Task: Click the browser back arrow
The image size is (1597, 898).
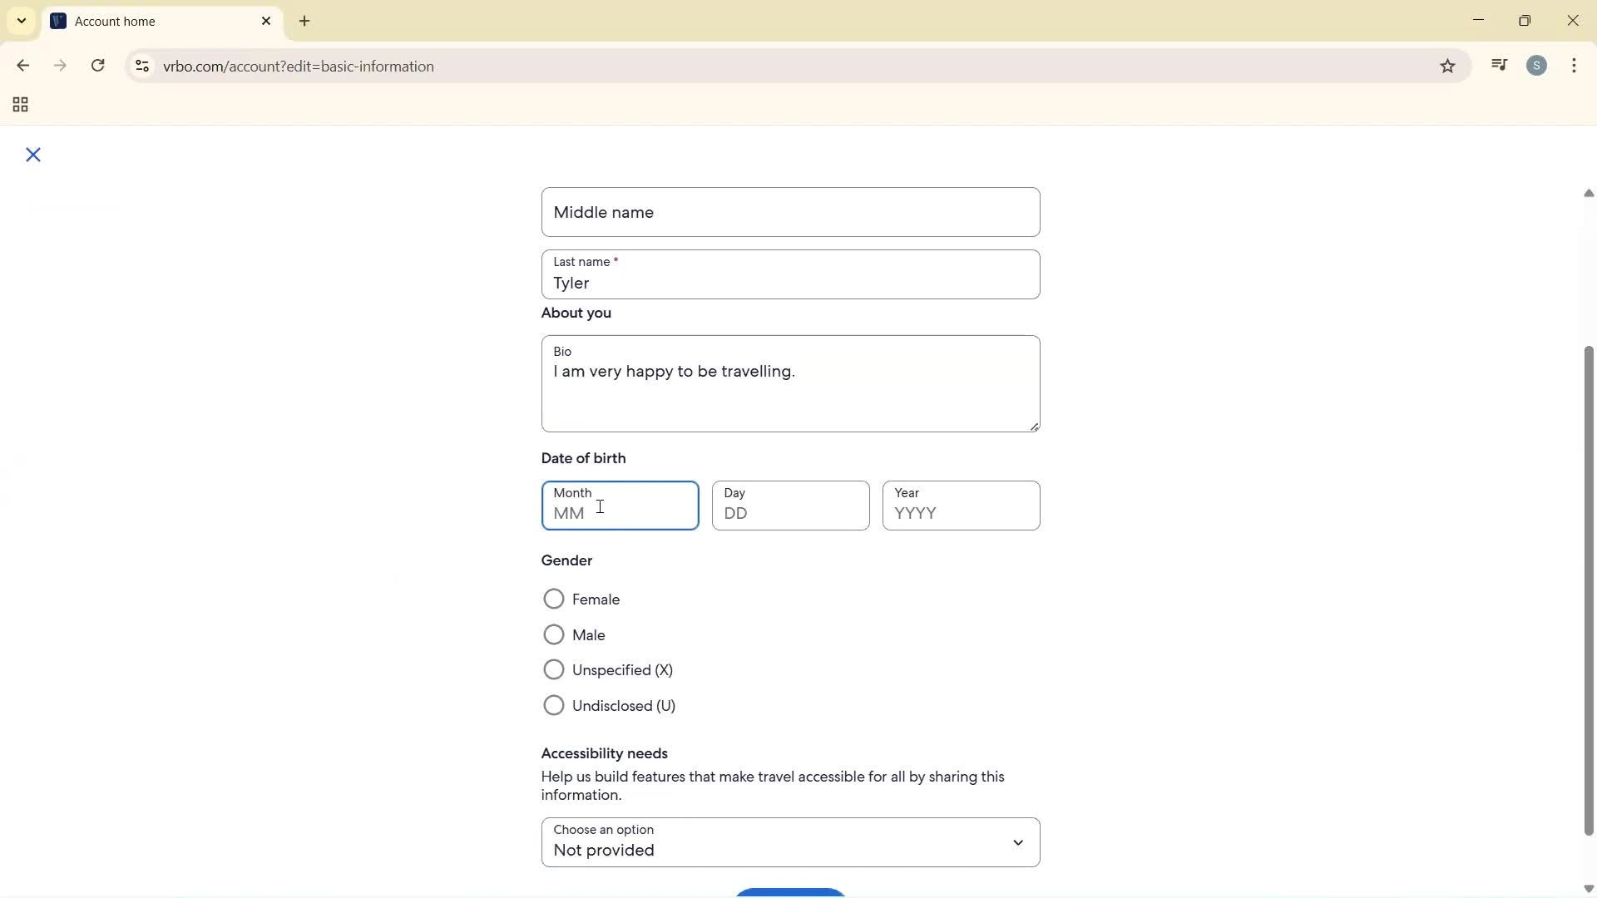Action: coord(22,66)
